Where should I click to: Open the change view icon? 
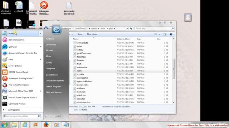(156, 34)
